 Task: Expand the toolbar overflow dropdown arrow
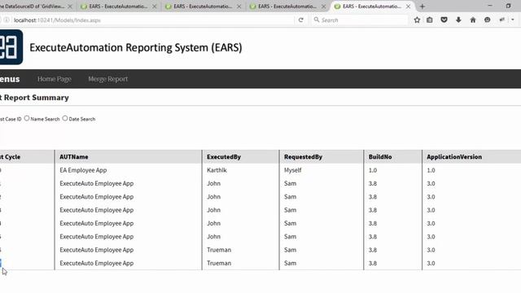point(513,20)
